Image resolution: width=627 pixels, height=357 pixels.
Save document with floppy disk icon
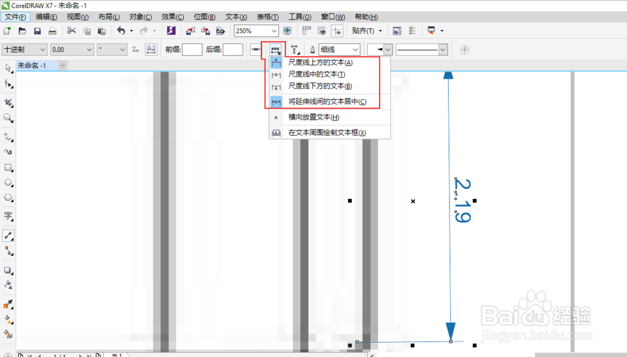[x=37, y=31]
